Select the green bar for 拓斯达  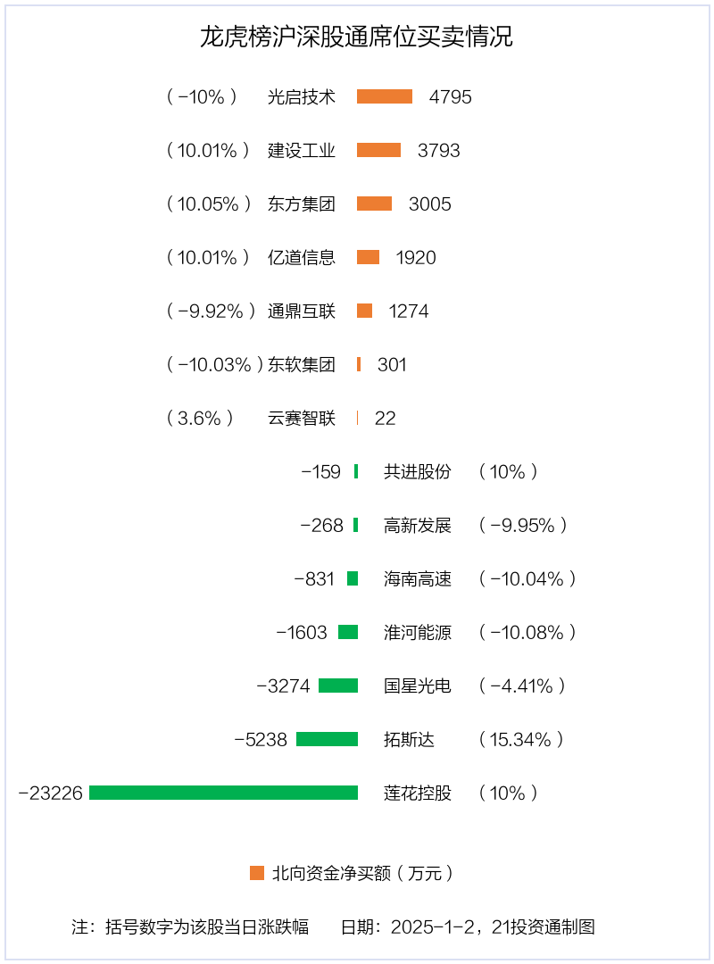coord(327,739)
